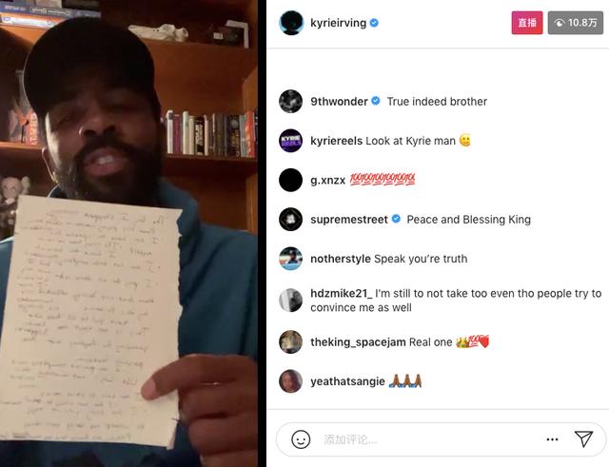View g.xnzx black avatar
This screenshot has height=467, width=609.
point(290,180)
